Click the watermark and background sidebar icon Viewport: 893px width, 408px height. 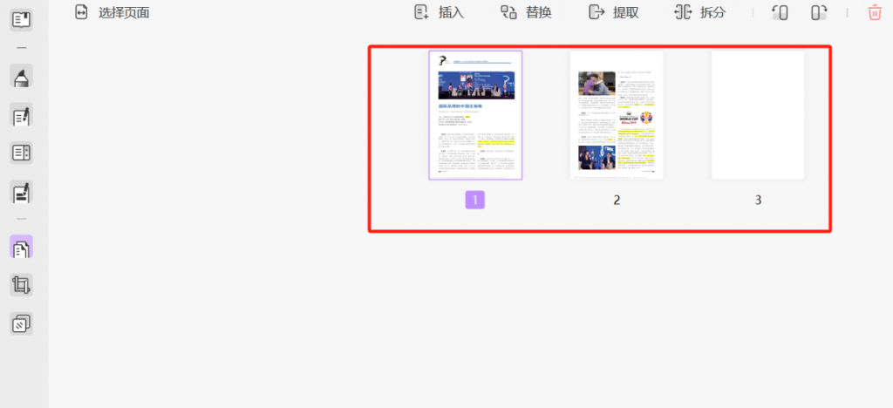[x=21, y=324]
